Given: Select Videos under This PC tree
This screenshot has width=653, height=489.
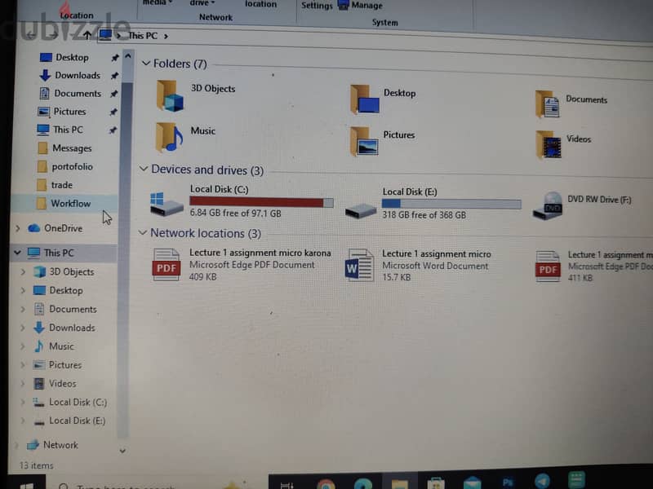Looking at the screenshot, I should (63, 383).
